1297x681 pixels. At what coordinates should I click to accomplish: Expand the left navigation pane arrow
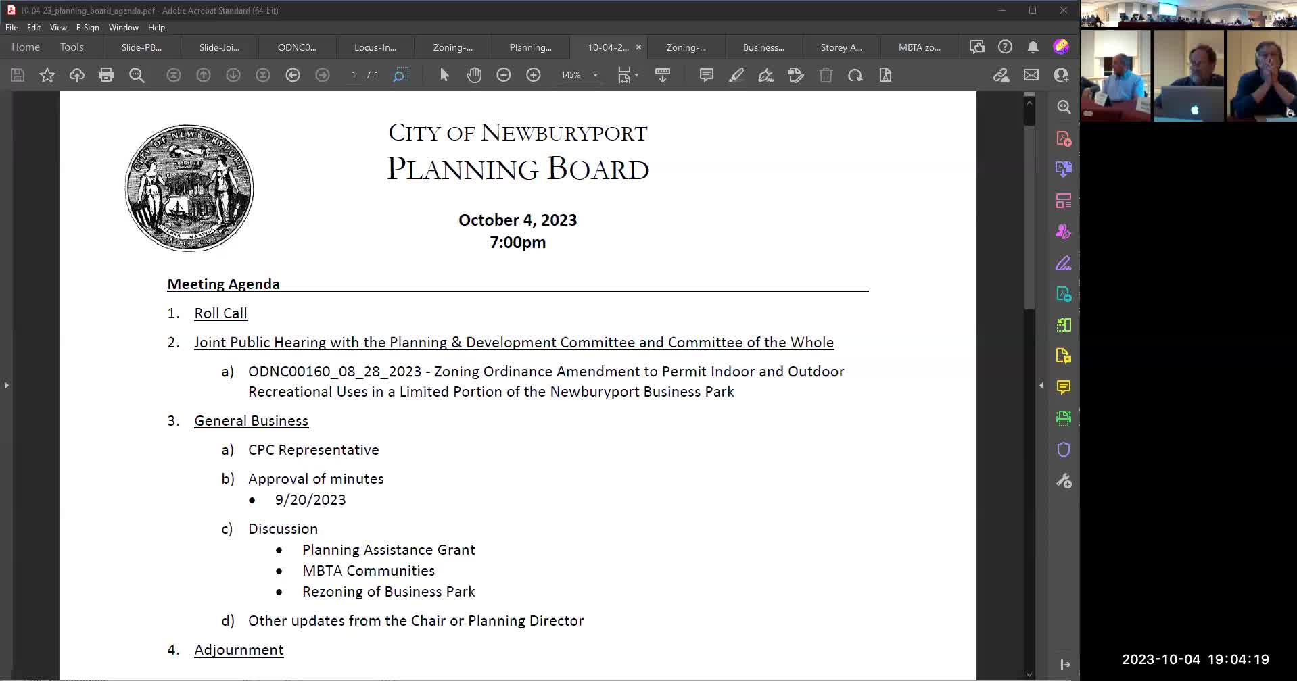coord(6,385)
